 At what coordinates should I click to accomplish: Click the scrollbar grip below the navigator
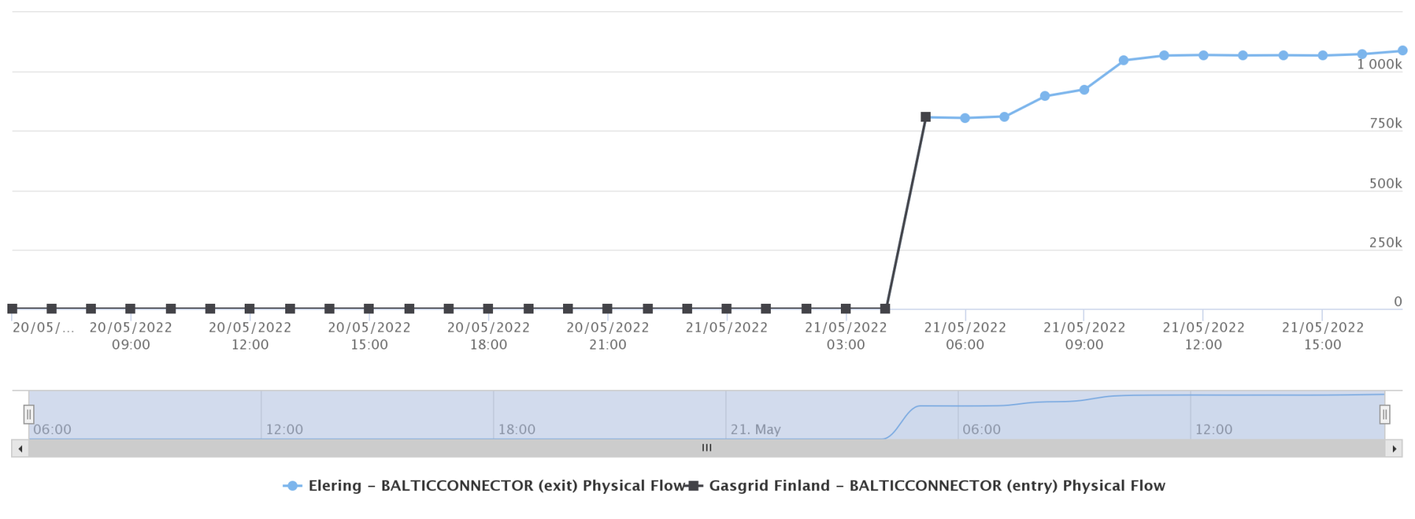click(x=707, y=447)
